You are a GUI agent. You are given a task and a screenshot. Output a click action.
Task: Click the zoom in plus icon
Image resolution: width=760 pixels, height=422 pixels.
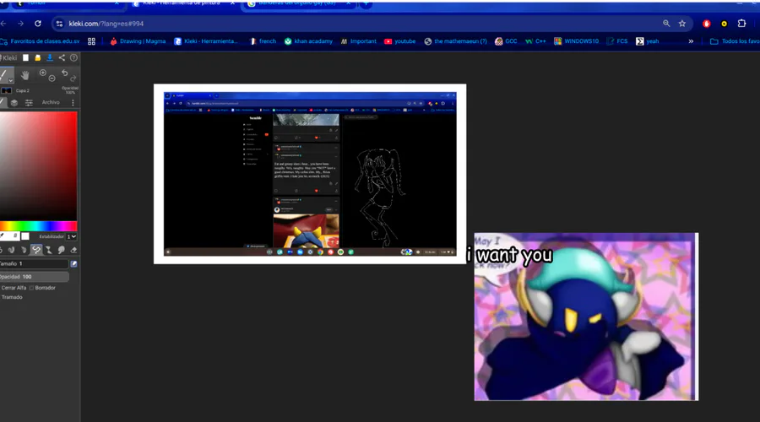[43, 73]
